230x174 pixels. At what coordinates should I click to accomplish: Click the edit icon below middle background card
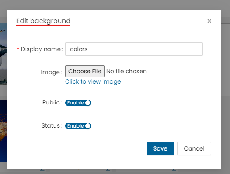108,170
